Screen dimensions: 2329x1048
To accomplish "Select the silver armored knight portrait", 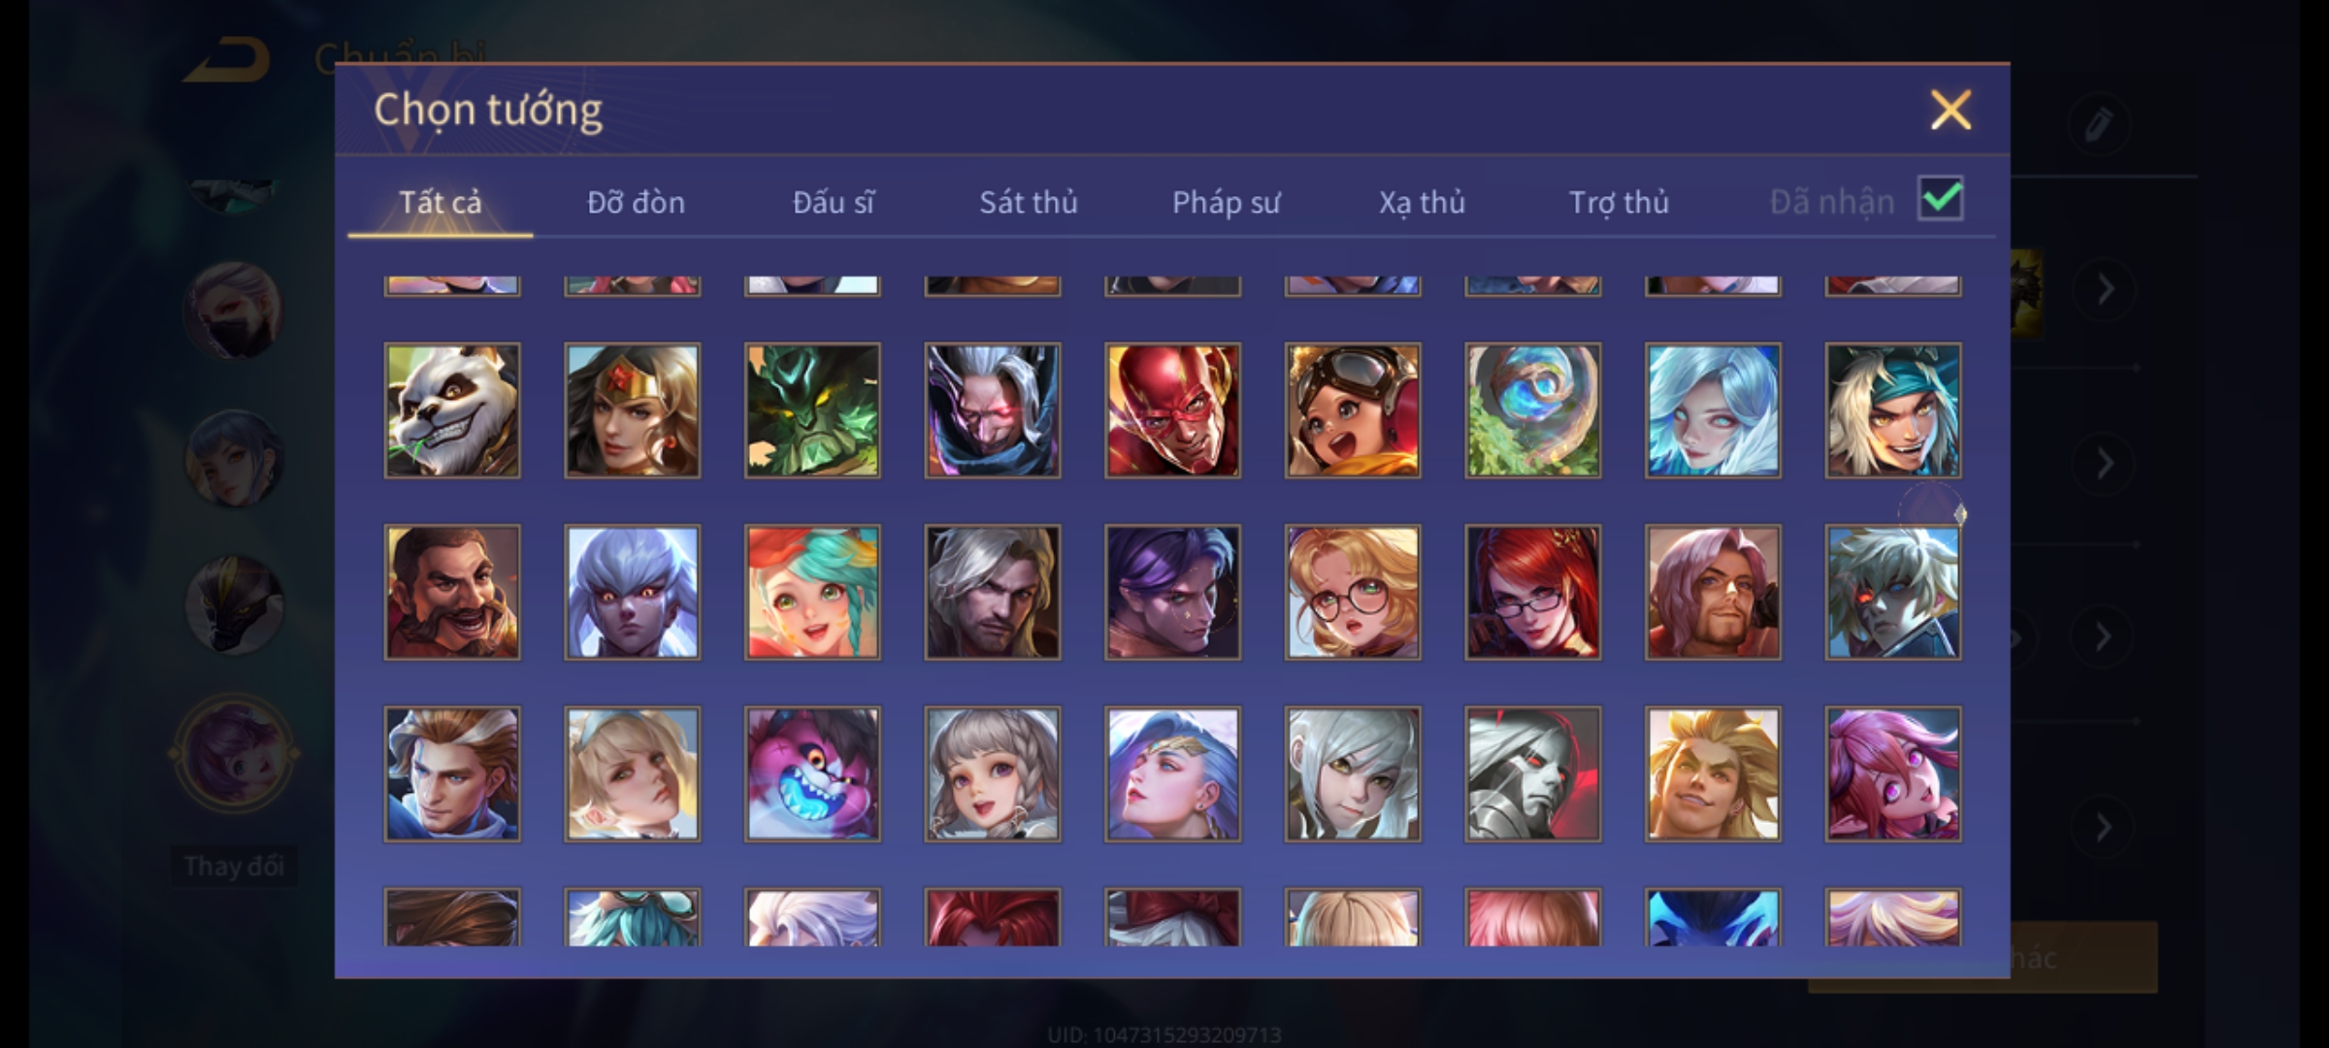I will [1532, 773].
